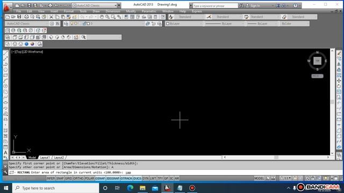The width and height of the screenshot is (344, 193).
Task: Select the Rectangle tool in Draw toolbar
Action: tap(6, 75)
